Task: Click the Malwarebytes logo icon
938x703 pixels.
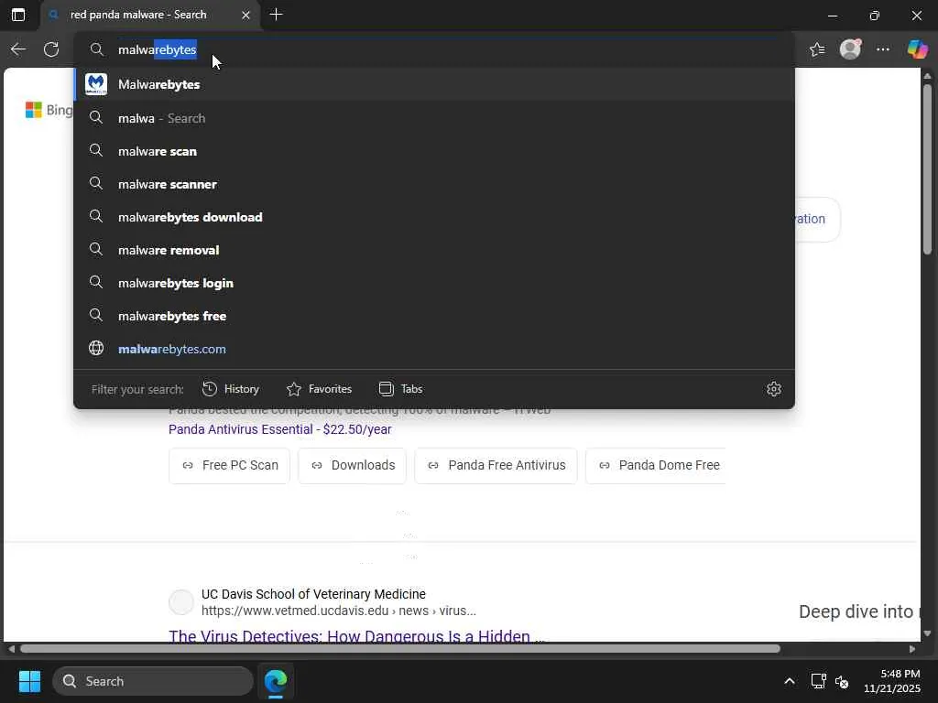Action: 95,84
